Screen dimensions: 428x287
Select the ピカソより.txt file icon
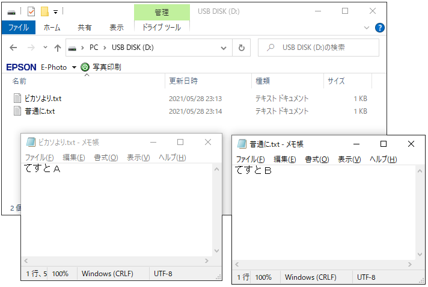17,98
